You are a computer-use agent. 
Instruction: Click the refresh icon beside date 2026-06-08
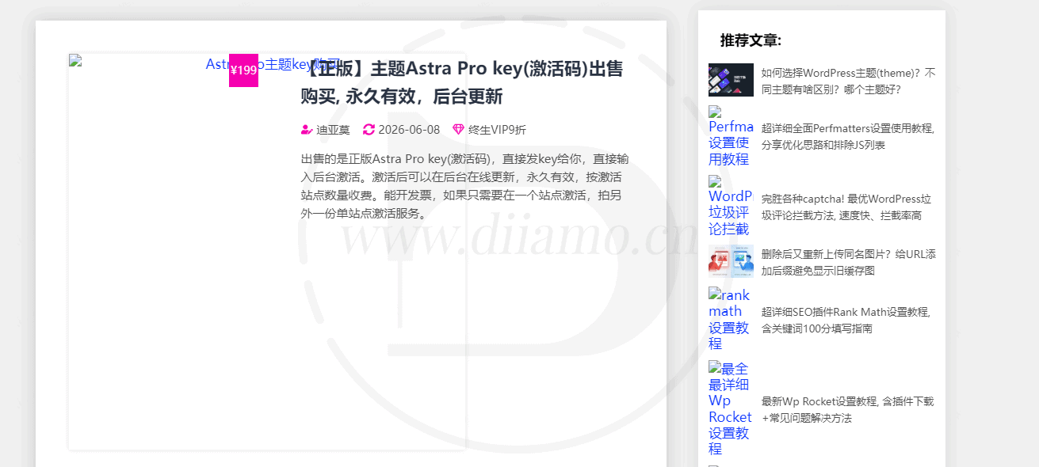[369, 130]
